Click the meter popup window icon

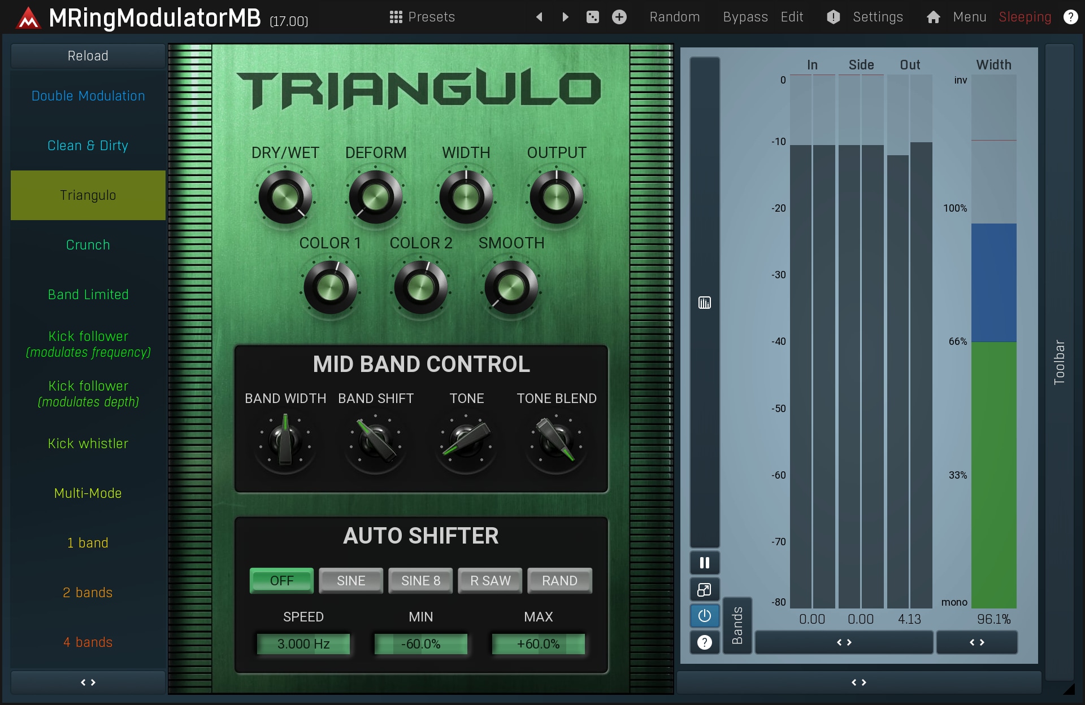pos(704,590)
